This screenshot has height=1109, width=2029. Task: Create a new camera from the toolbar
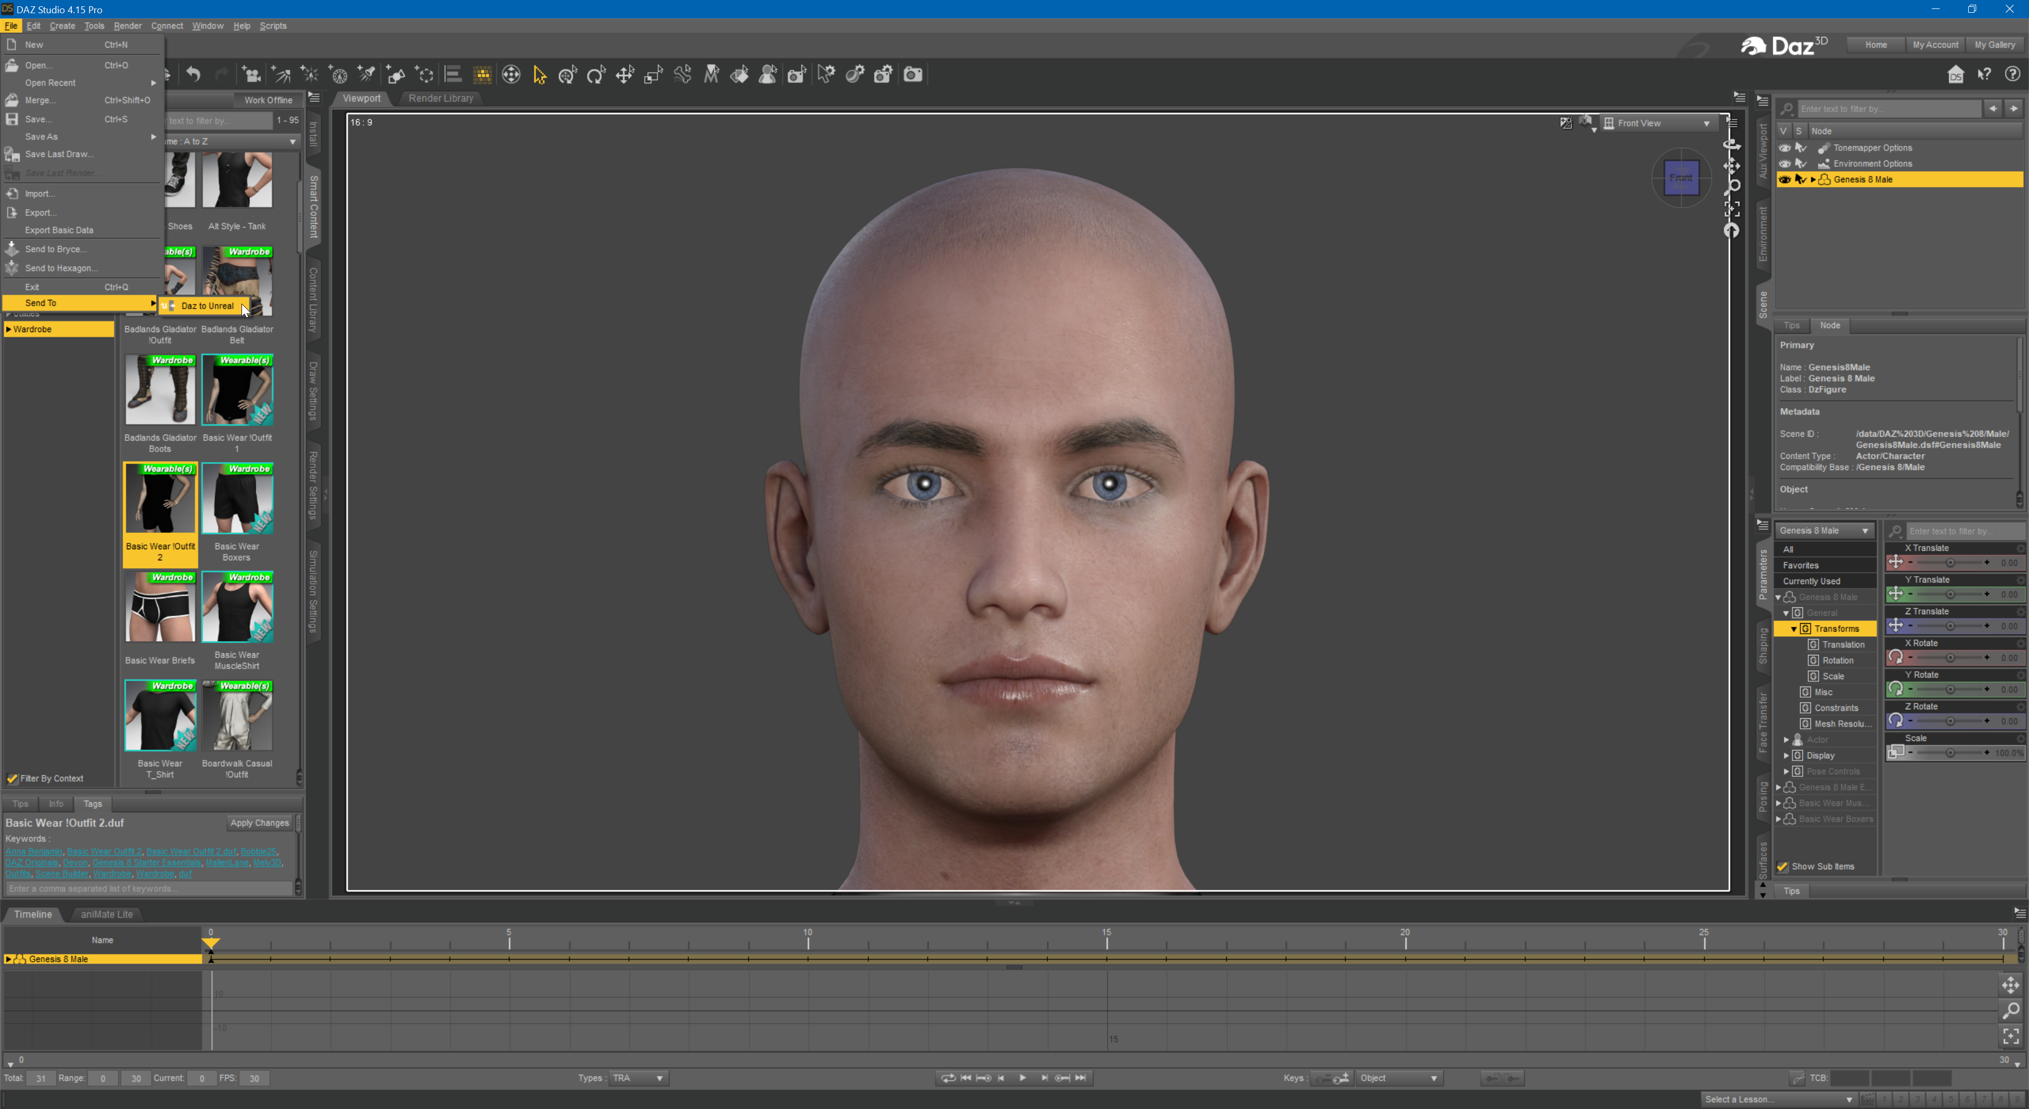click(x=252, y=75)
